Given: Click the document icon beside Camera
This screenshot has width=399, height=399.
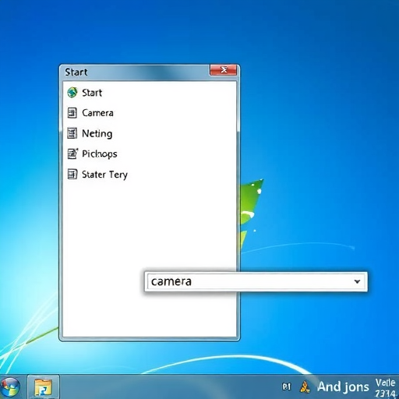Looking at the screenshot, I should [x=72, y=113].
